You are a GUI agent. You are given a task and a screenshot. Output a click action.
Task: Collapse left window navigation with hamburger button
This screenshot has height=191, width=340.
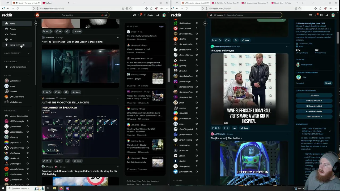(36, 24)
